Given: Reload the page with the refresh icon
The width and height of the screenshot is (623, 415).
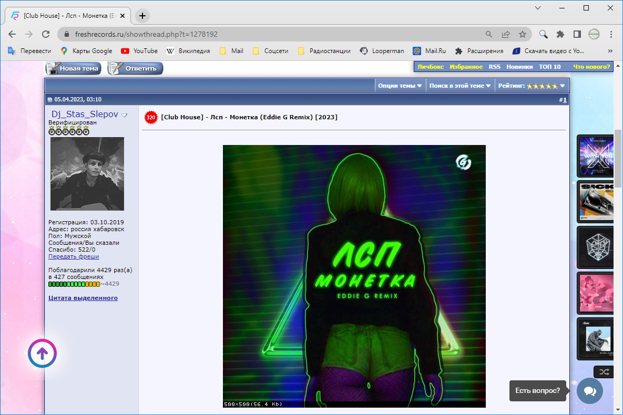Looking at the screenshot, I should point(46,34).
